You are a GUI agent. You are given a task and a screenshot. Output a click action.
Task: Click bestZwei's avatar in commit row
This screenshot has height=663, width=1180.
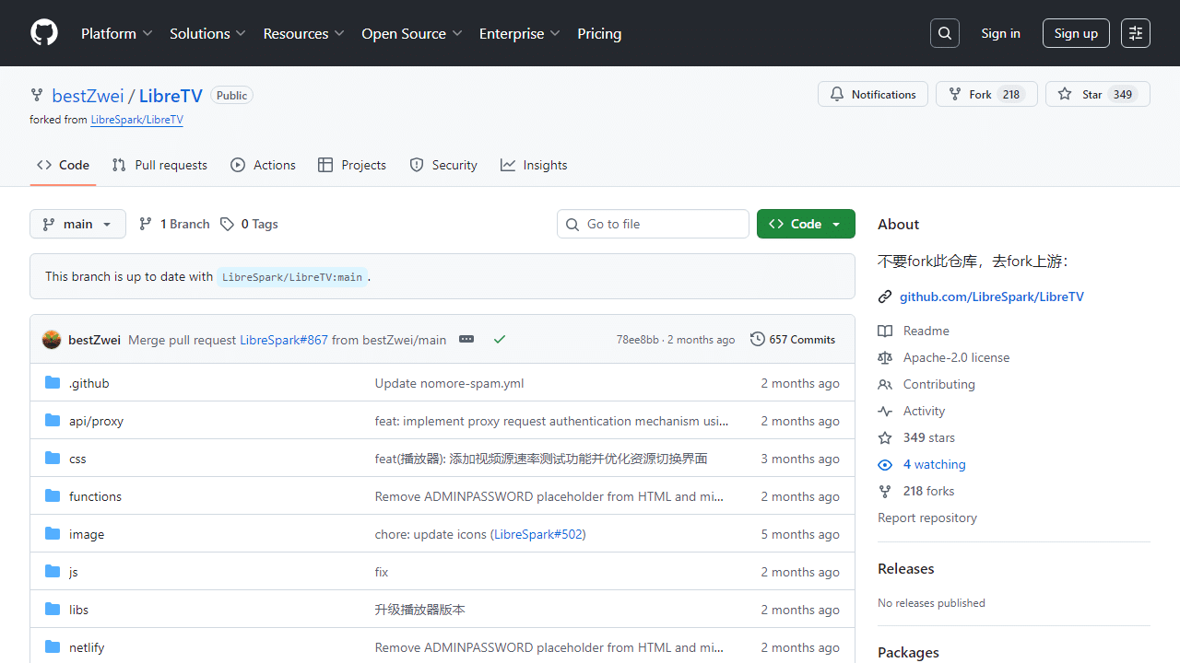point(52,339)
